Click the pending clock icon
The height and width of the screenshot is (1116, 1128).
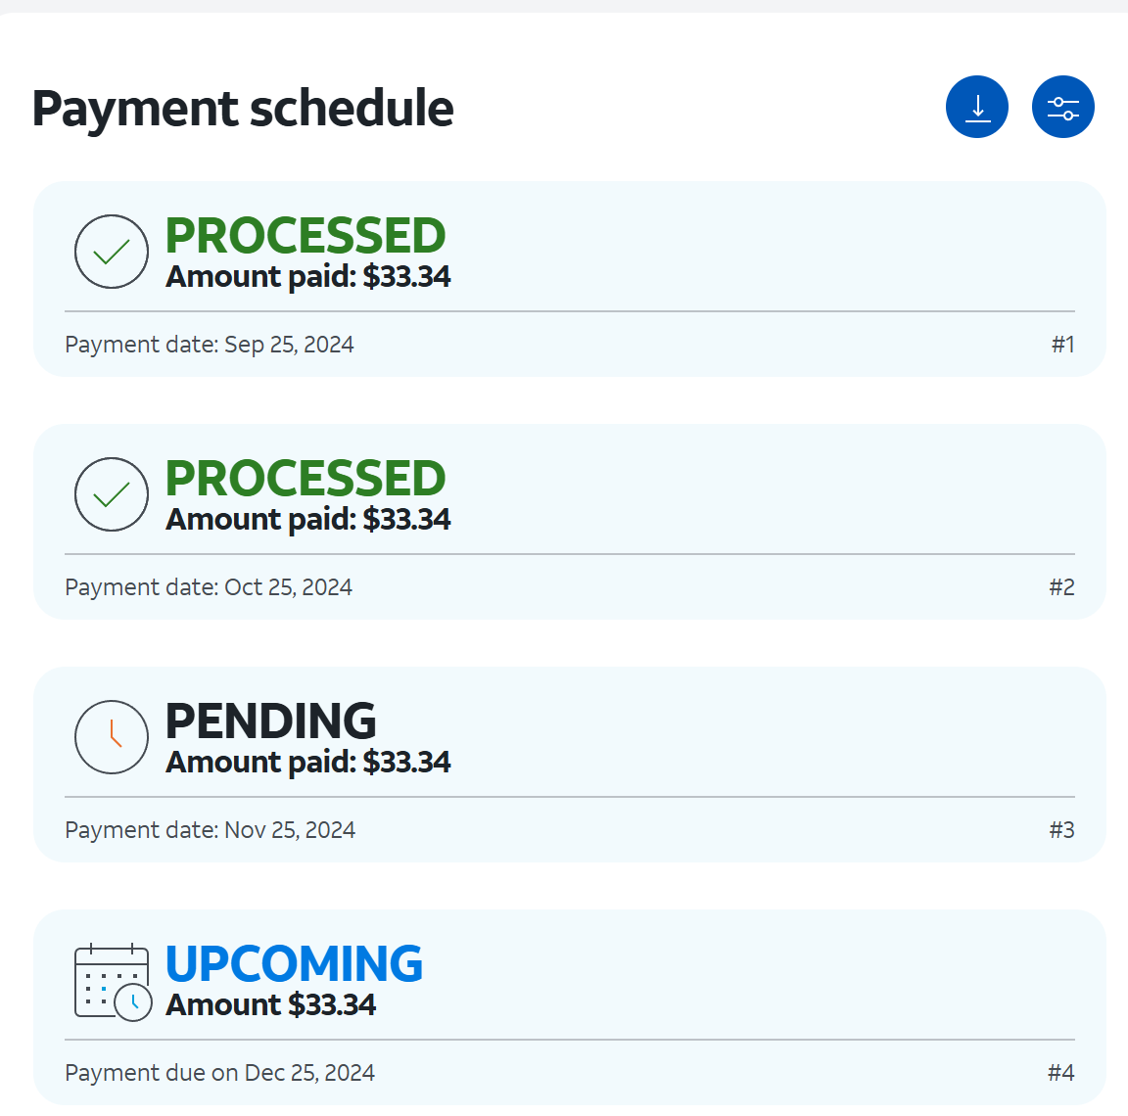[x=112, y=737]
